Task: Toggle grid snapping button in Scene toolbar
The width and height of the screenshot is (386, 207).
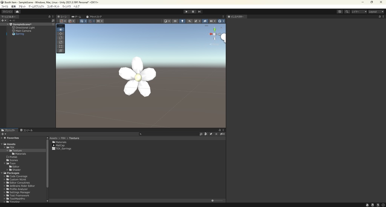Action: [x=90, y=21]
